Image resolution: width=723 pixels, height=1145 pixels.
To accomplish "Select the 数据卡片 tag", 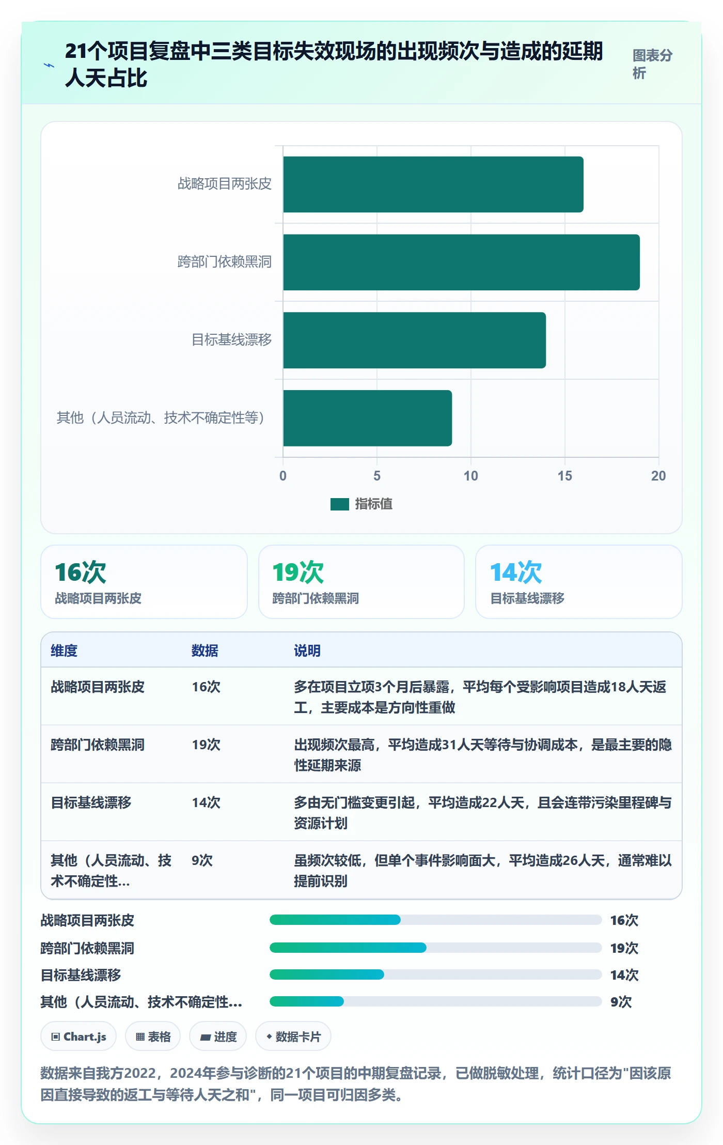I will pos(293,1036).
